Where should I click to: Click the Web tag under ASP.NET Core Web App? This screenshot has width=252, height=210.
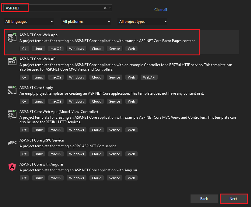131,49
